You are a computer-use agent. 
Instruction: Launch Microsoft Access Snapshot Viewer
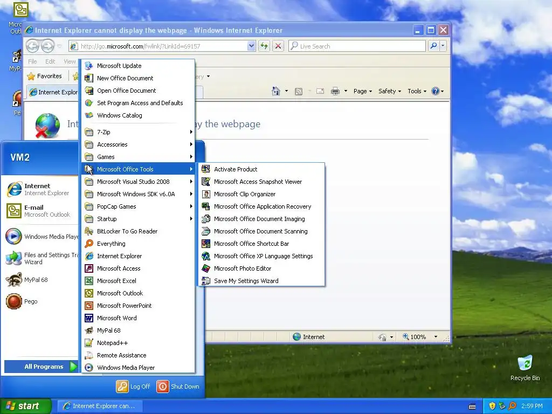pyautogui.click(x=261, y=182)
